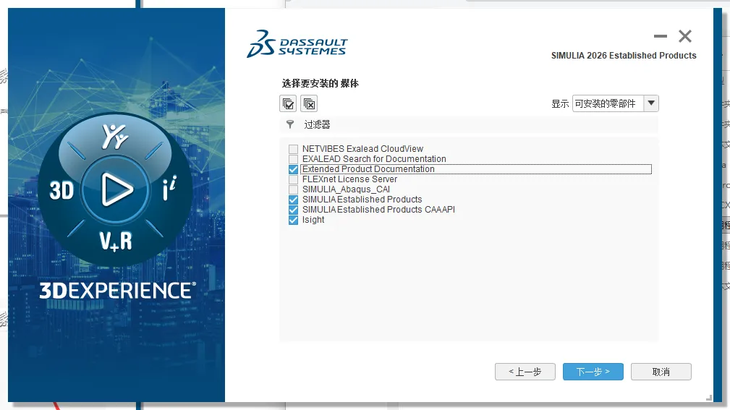
Task: Select NETVIBES Exalead CloudView label
Action: [x=362, y=149]
